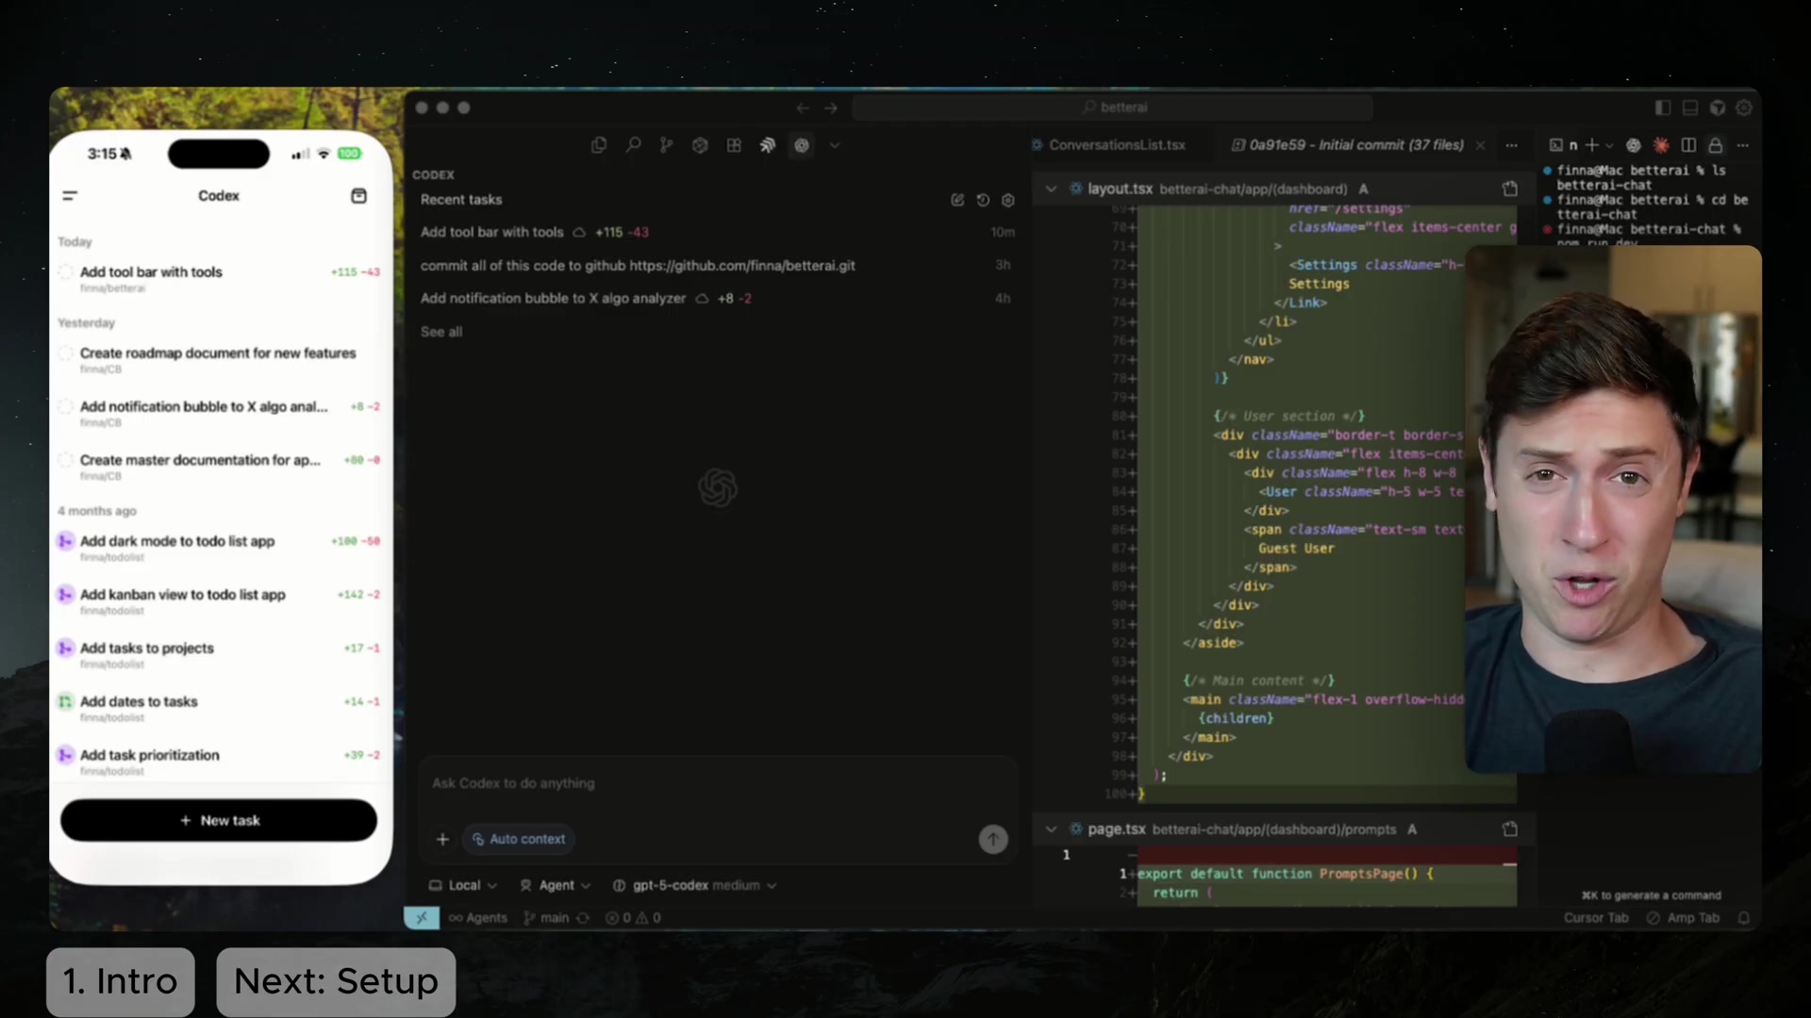The width and height of the screenshot is (1811, 1018).
Task: Click Amp Tab in the status bar
Action: (x=1683, y=918)
